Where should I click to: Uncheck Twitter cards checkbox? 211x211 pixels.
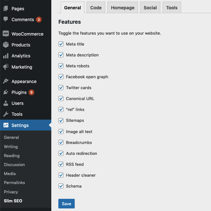tap(61, 88)
